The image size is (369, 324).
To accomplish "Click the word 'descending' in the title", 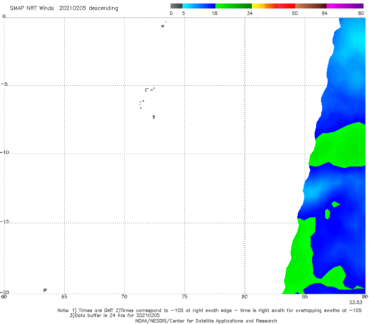I will click(x=103, y=8).
